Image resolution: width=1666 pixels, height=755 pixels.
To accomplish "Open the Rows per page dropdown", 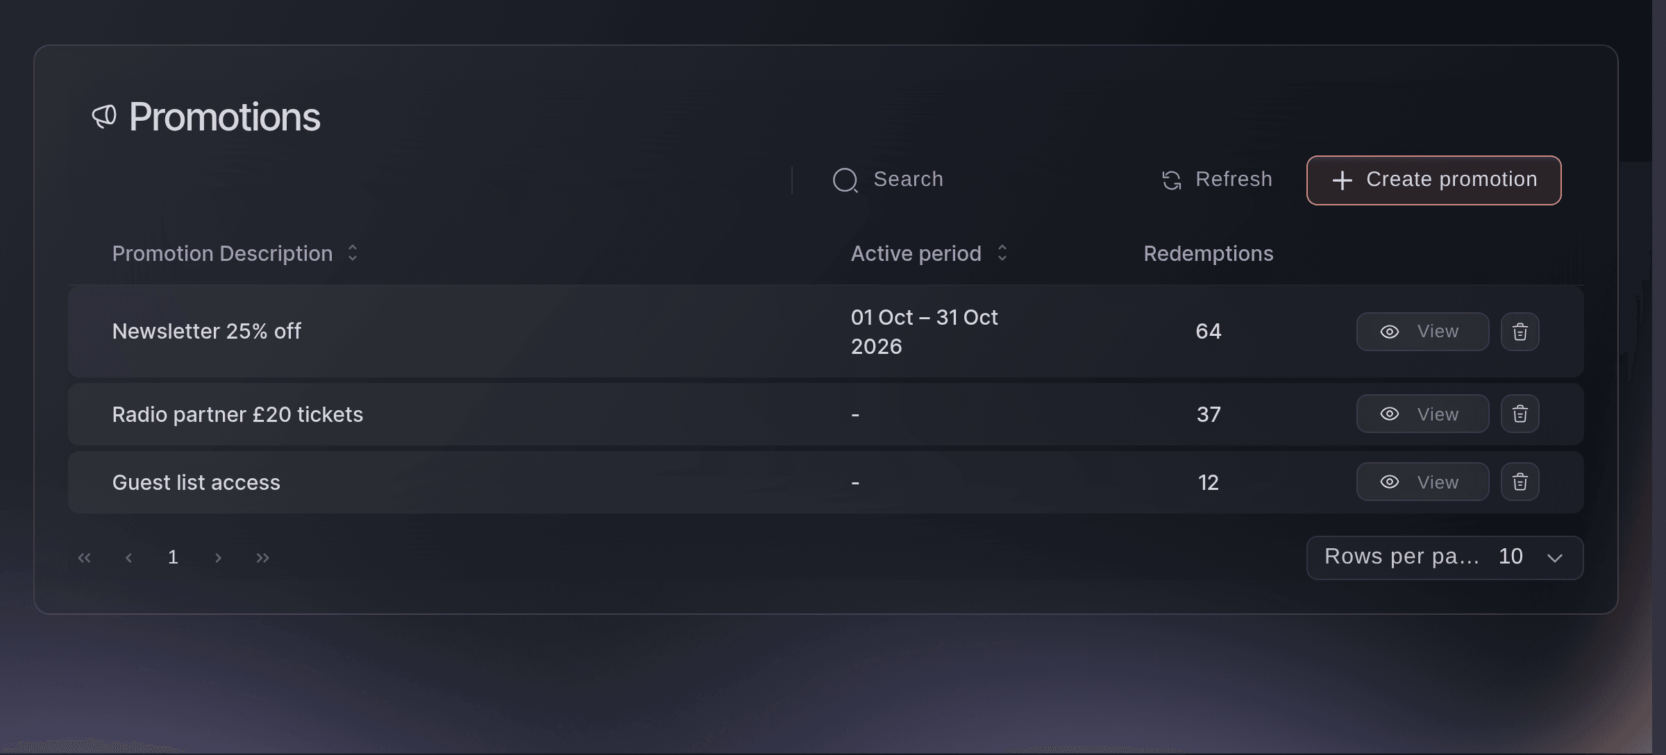I will (1445, 557).
